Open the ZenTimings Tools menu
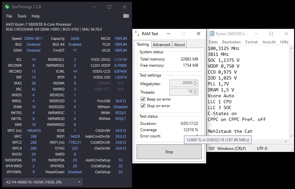Image resolution: width=295 pixels, height=189 pixels. (22, 16)
